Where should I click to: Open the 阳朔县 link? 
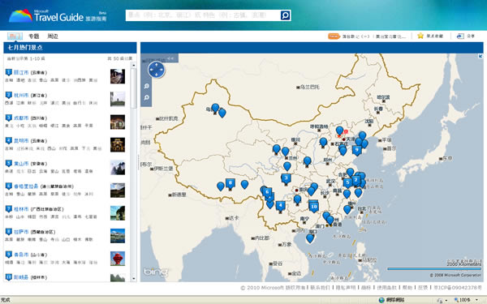tap(21, 277)
